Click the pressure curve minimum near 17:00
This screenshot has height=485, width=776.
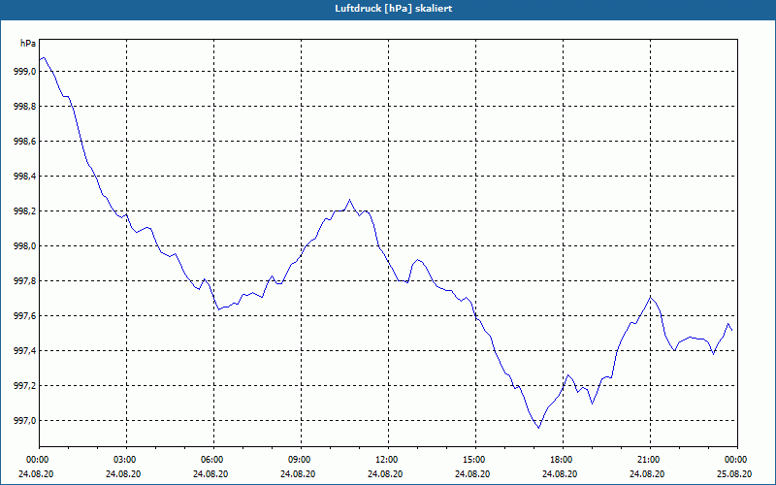(x=539, y=427)
